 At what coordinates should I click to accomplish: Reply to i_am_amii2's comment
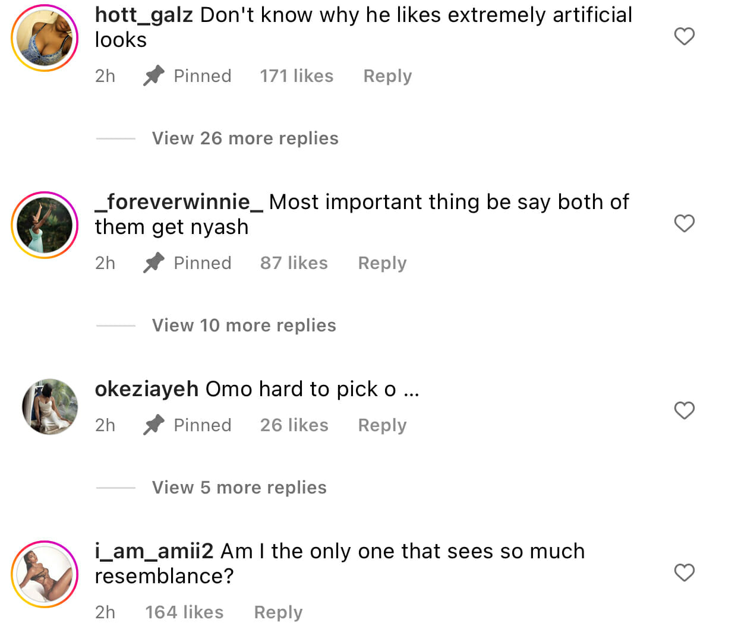(x=278, y=612)
